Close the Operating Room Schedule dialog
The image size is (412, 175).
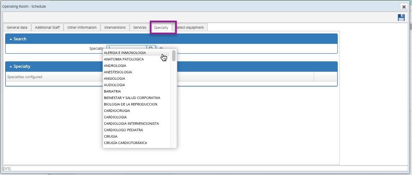tap(403, 6)
